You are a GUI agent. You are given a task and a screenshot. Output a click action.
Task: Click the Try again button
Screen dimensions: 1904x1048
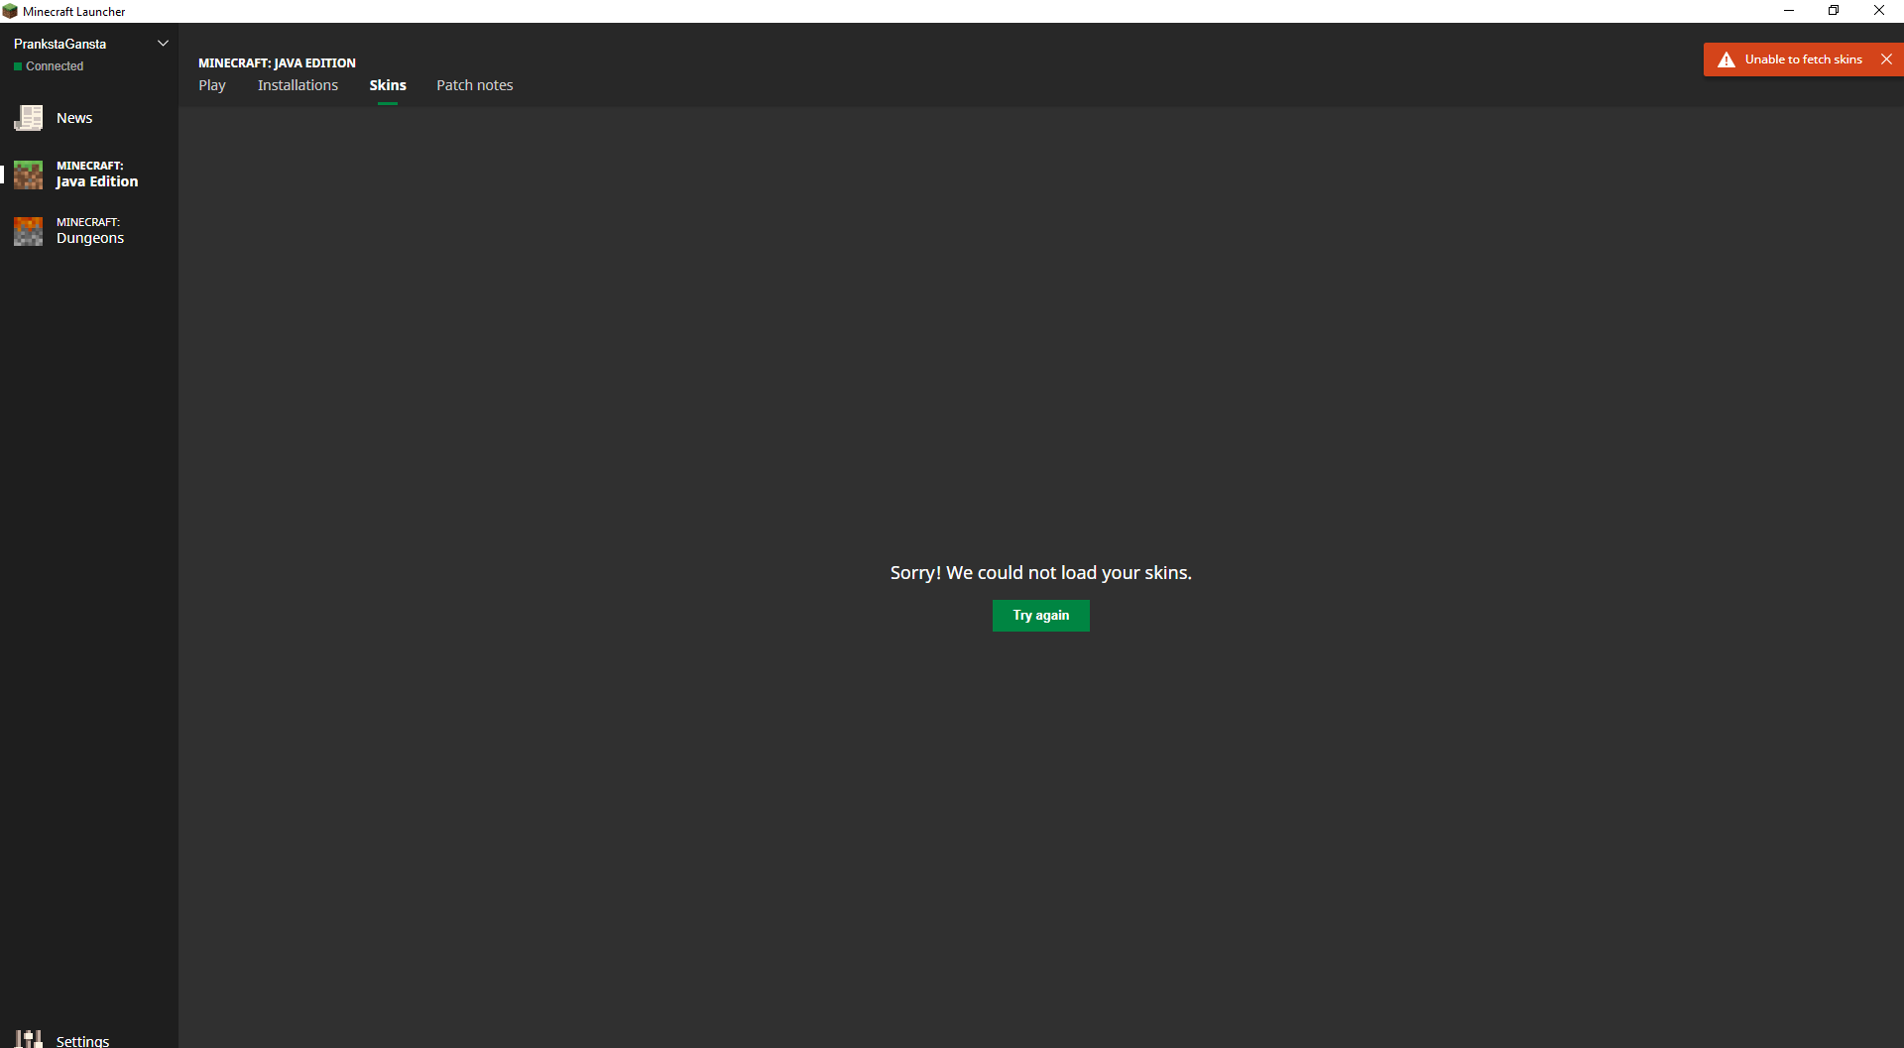[x=1041, y=616]
